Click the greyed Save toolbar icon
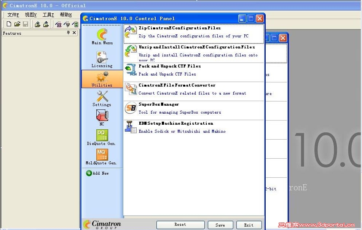This screenshot has width=362, height=230. pyautogui.click(x=26, y=24)
